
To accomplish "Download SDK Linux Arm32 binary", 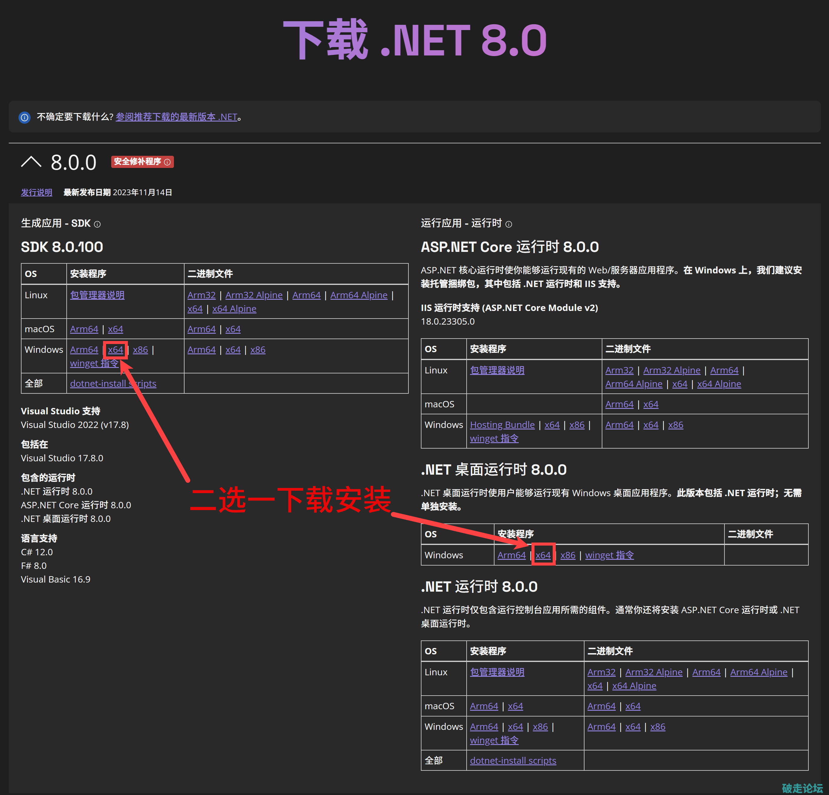I will point(202,295).
